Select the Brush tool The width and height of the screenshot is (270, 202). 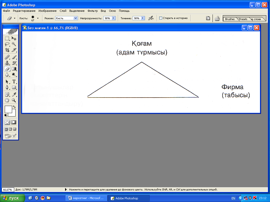click(x=14, y=57)
